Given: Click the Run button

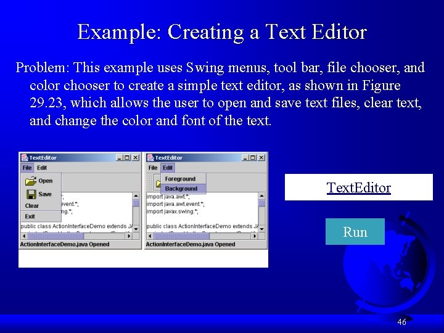Looking at the screenshot, I should pyautogui.click(x=355, y=232).
